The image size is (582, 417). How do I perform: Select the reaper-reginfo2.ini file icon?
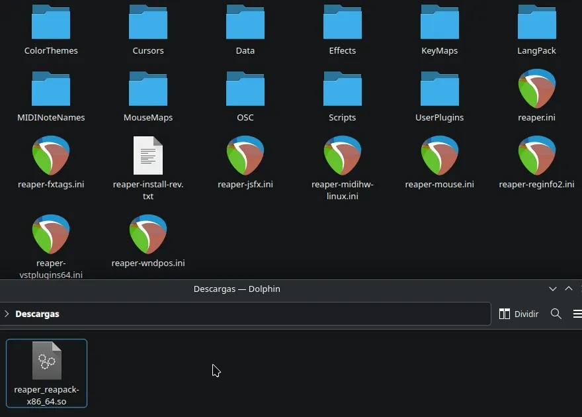(537, 155)
